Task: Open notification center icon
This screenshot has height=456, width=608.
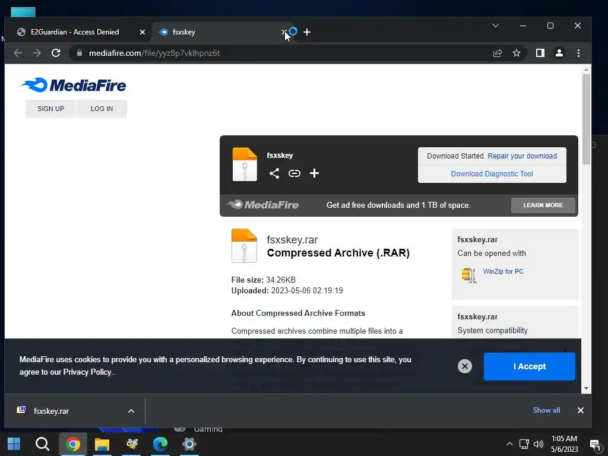Action: click(x=595, y=444)
